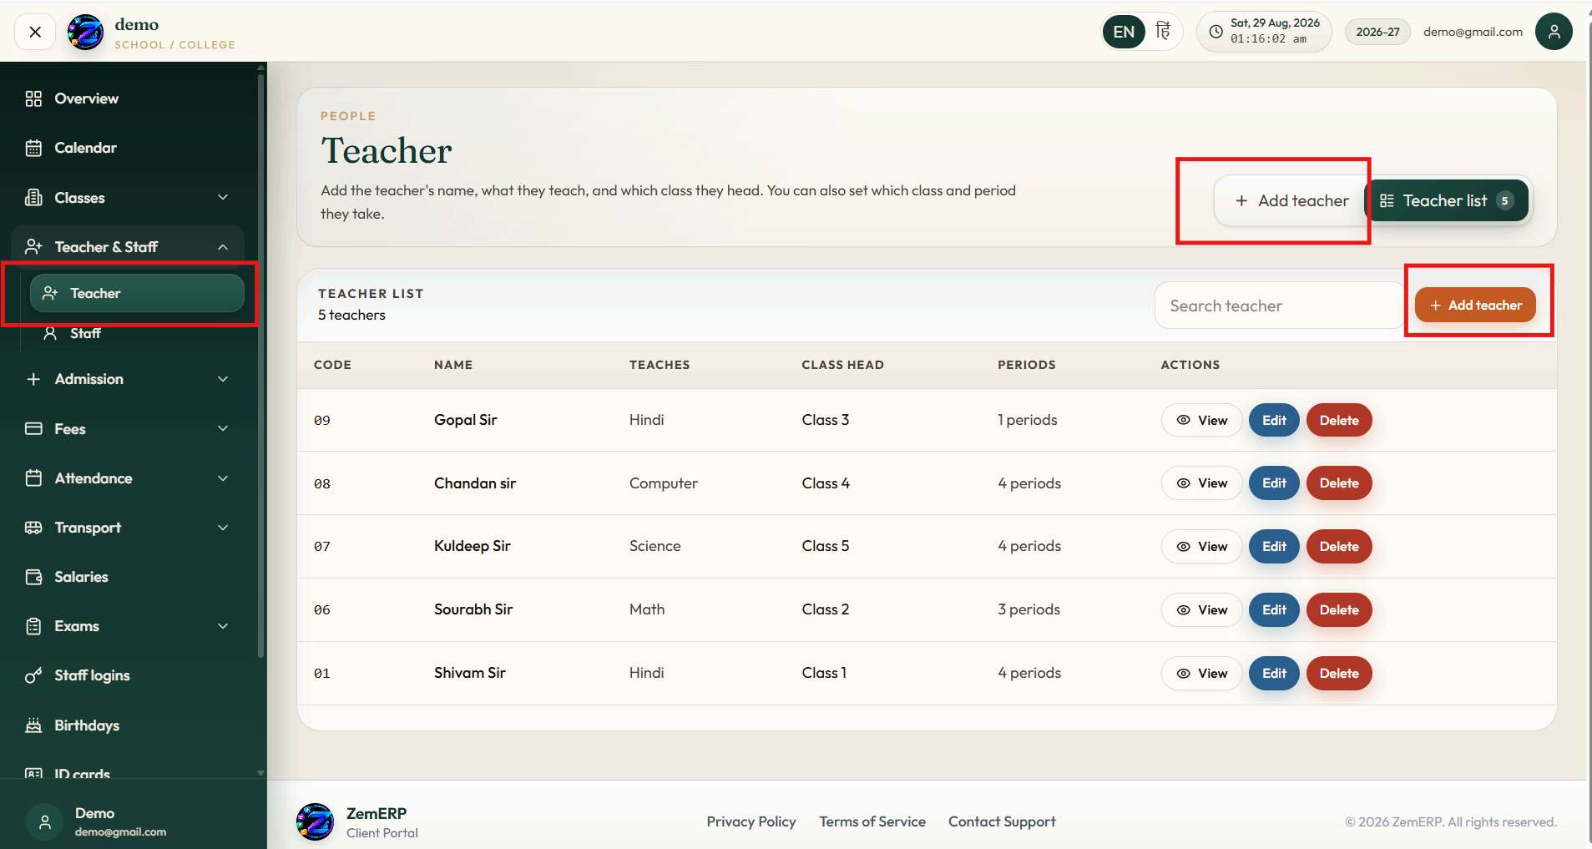Focus the Search teacher field
1592x849 pixels.
(1280, 306)
